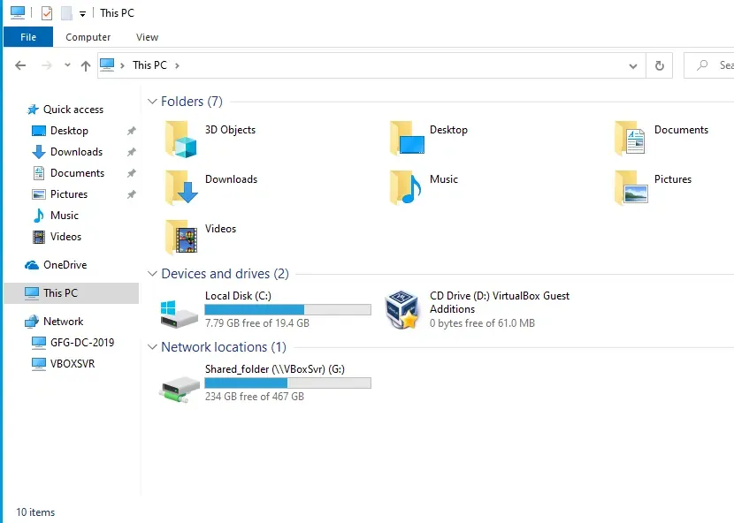
Task: Refresh the This PC view
Action: pyautogui.click(x=659, y=65)
